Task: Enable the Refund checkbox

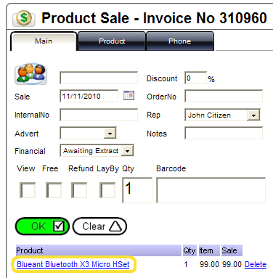Action: pos(79,190)
